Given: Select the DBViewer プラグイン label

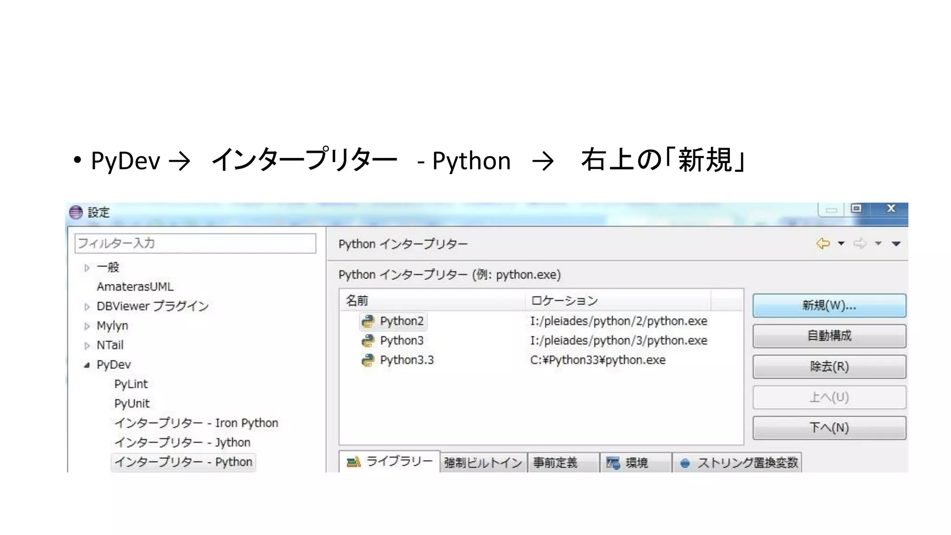Looking at the screenshot, I should pos(153,307).
